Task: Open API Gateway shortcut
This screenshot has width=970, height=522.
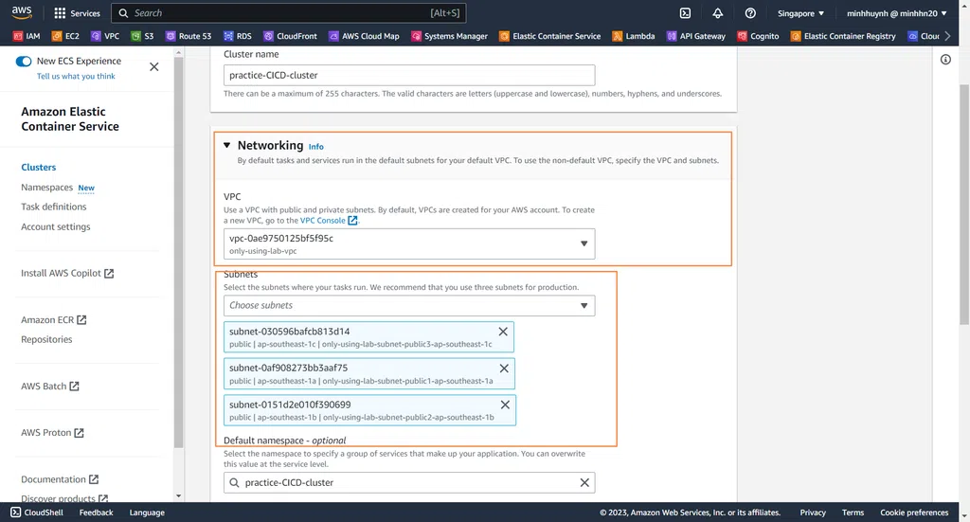Action: click(x=696, y=36)
